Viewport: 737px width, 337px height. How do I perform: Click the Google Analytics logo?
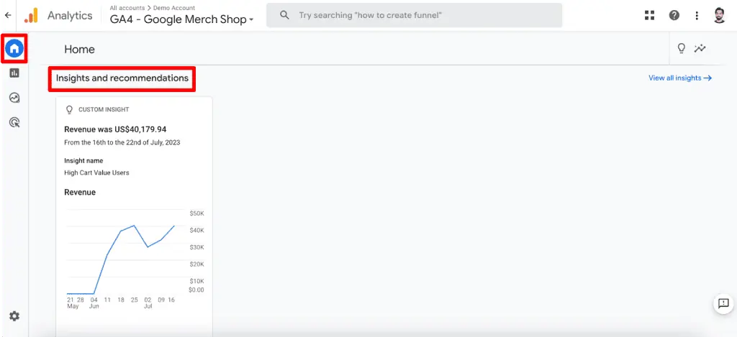click(x=31, y=15)
